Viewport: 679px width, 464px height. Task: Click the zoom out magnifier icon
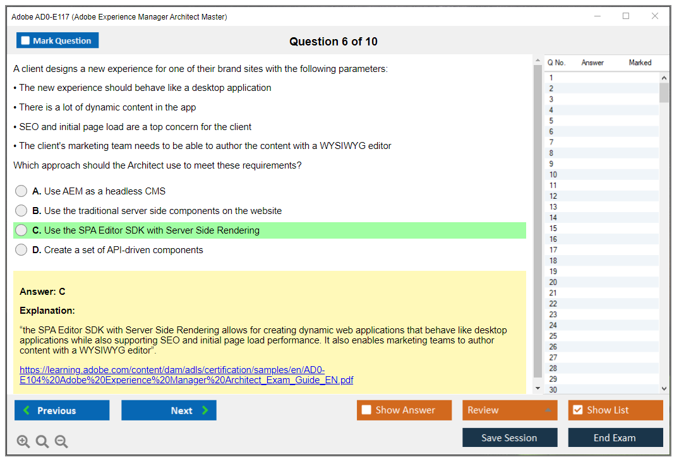(61, 442)
